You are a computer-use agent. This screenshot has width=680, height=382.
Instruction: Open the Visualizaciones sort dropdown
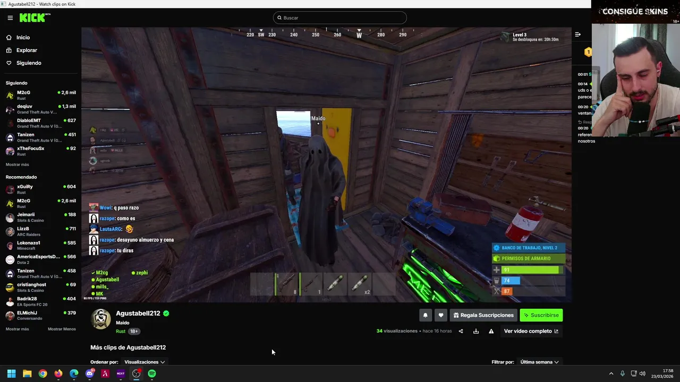point(144,362)
